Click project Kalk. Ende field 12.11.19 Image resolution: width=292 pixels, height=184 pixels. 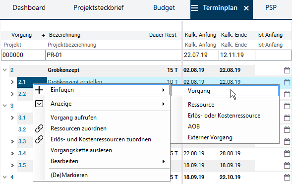tap(237, 55)
